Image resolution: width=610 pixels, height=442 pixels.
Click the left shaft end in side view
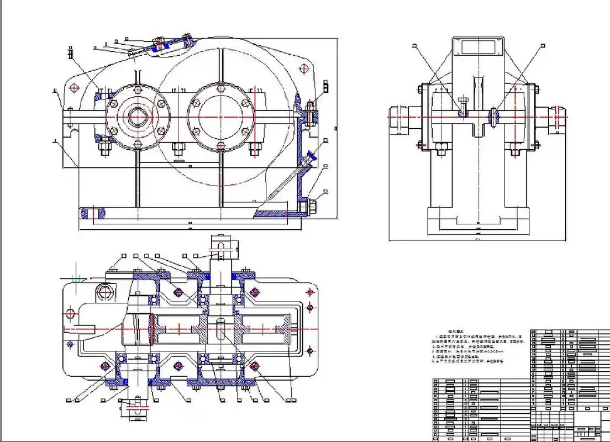point(399,118)
